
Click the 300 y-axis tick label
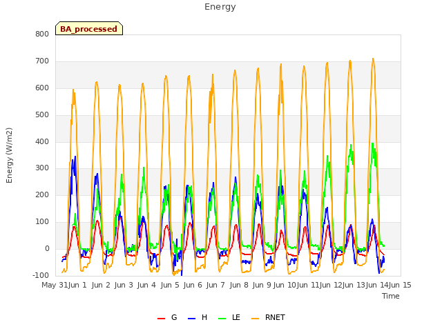(42, 168)
